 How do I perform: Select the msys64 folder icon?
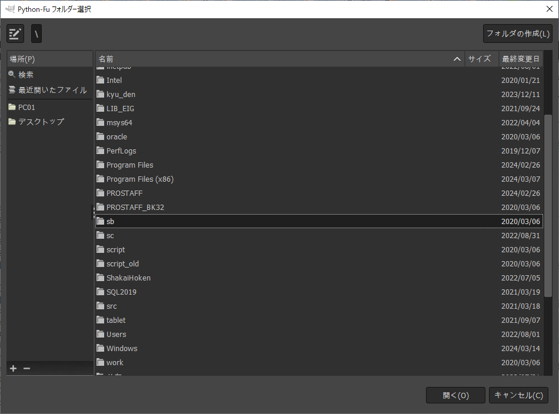(x=101, y=122)
